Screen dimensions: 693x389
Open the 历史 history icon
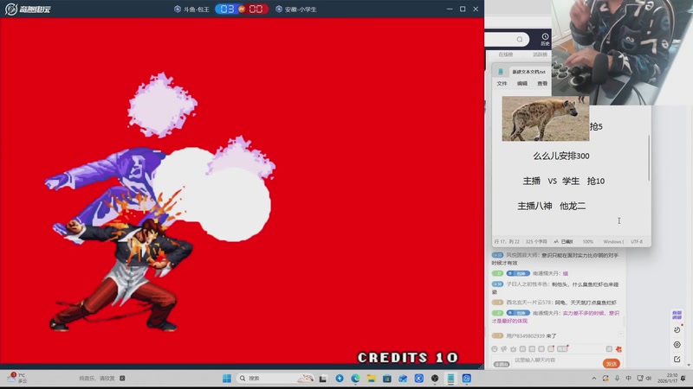pyautogui.click(x=545, y=39)
